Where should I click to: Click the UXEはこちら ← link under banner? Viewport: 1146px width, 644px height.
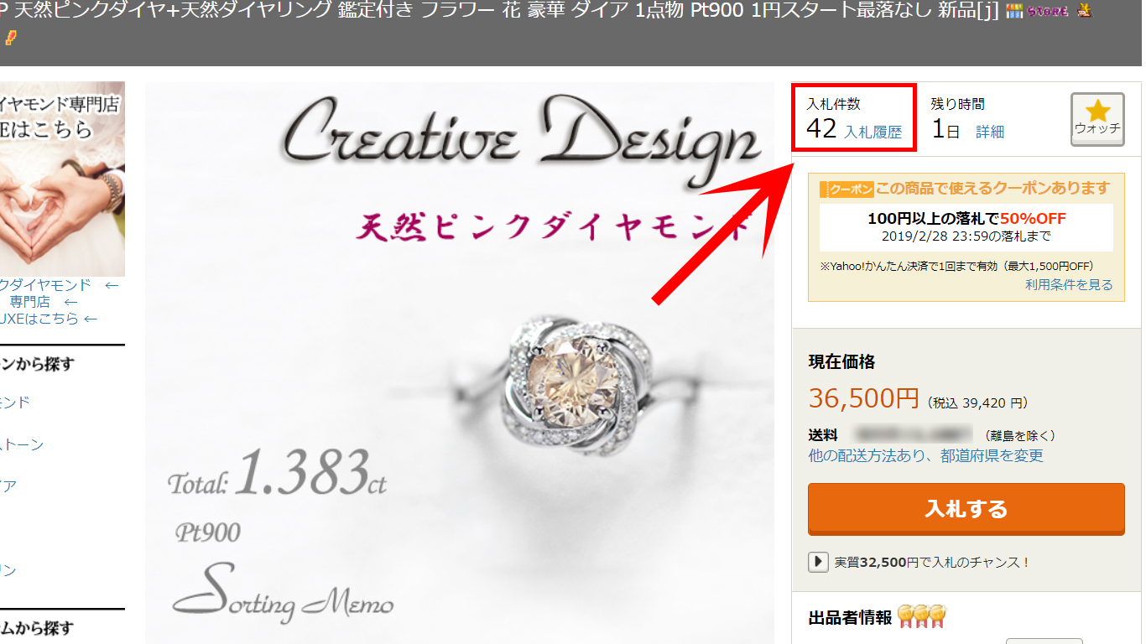(x=49, y=319)
